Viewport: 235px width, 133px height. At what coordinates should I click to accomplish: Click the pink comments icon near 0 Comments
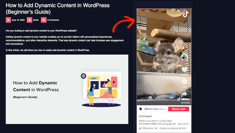tap(44, 20)
